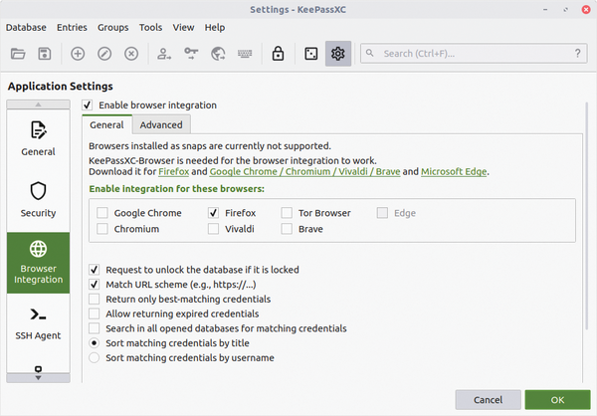Open the View menu
The image size is (597, 416).
(183, 28)
